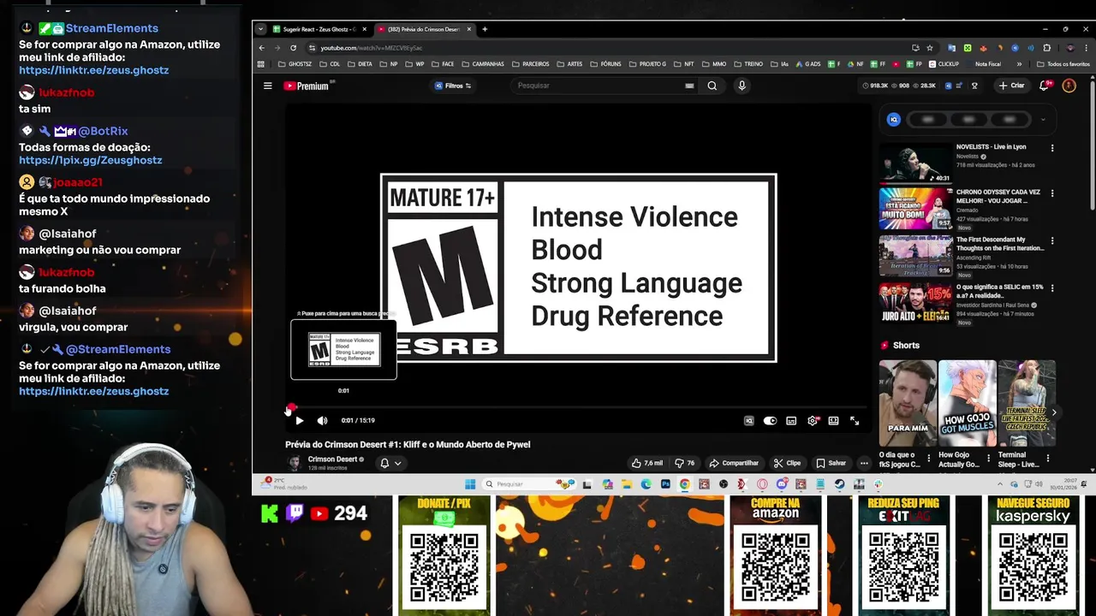Open the account avatar menu on YouTube
This screenshot has width=1096, height=616.
pos(1069,86)
